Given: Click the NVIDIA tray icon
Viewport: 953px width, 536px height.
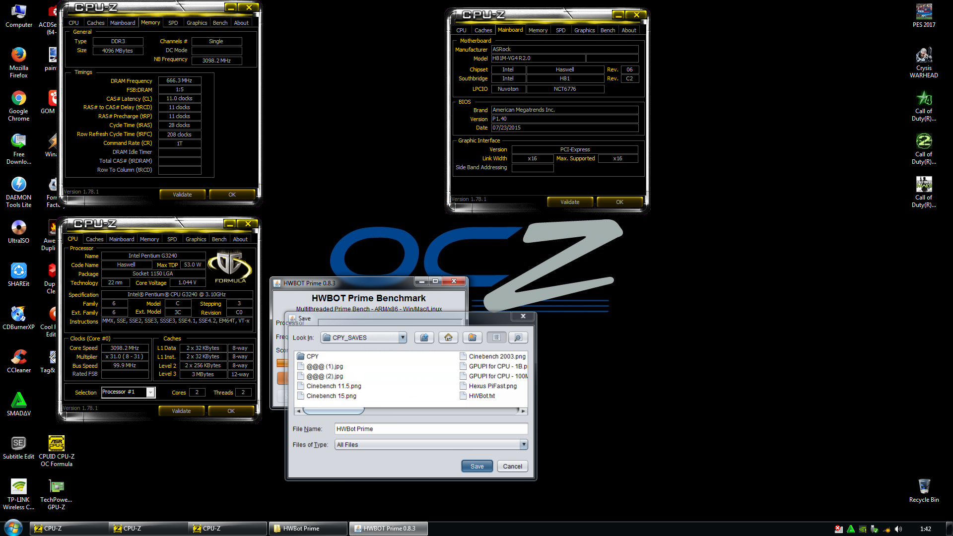Looking at the screenshot, I should click(862, 529).
